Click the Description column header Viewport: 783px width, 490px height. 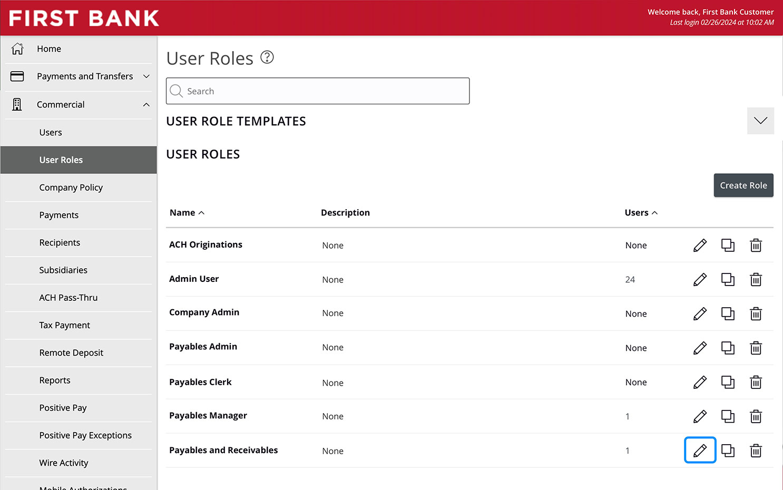pyautogui.click(x=345, y=212)
